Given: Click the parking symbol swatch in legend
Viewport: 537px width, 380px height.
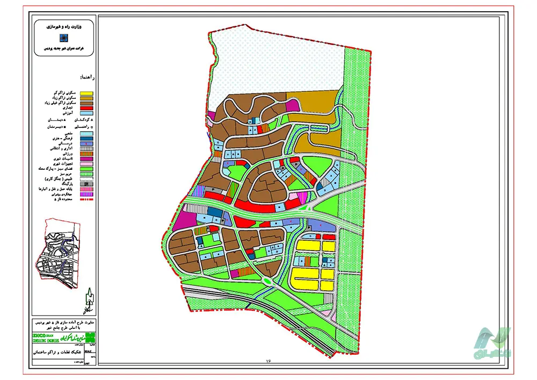Looking at the screenshot, I should click(x=86, y=183).
